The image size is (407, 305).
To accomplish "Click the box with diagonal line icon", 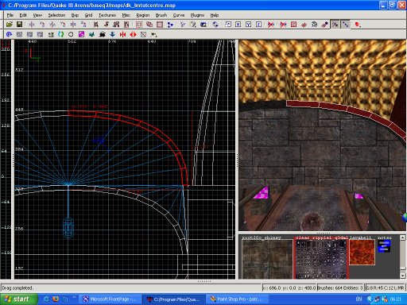I will (x=143, y=34).
